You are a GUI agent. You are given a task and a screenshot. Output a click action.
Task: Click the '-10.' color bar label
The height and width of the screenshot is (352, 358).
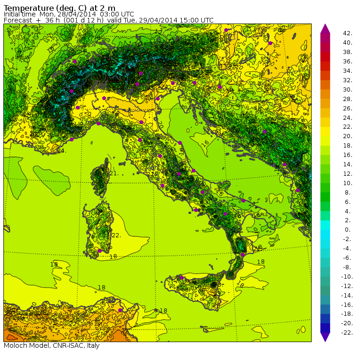347,277
